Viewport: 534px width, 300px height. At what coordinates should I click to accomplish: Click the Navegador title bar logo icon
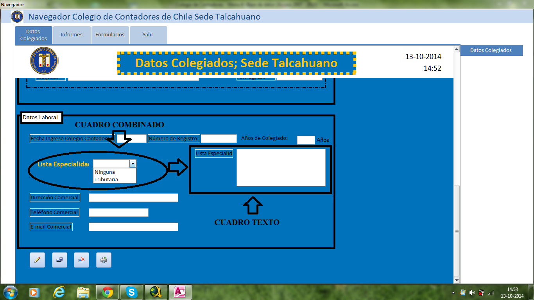point(17,16)
